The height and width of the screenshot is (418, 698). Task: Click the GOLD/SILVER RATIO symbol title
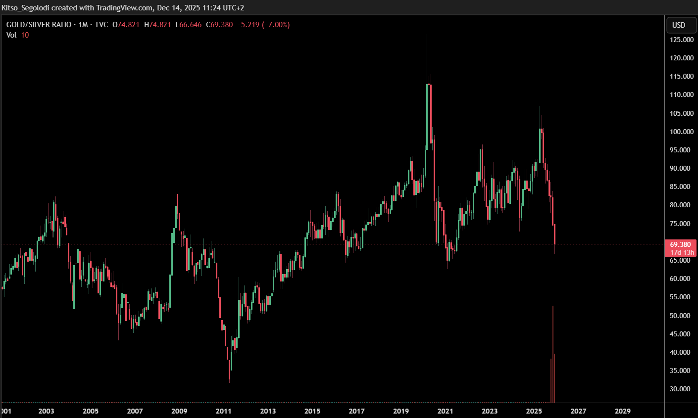click(39, 25)
